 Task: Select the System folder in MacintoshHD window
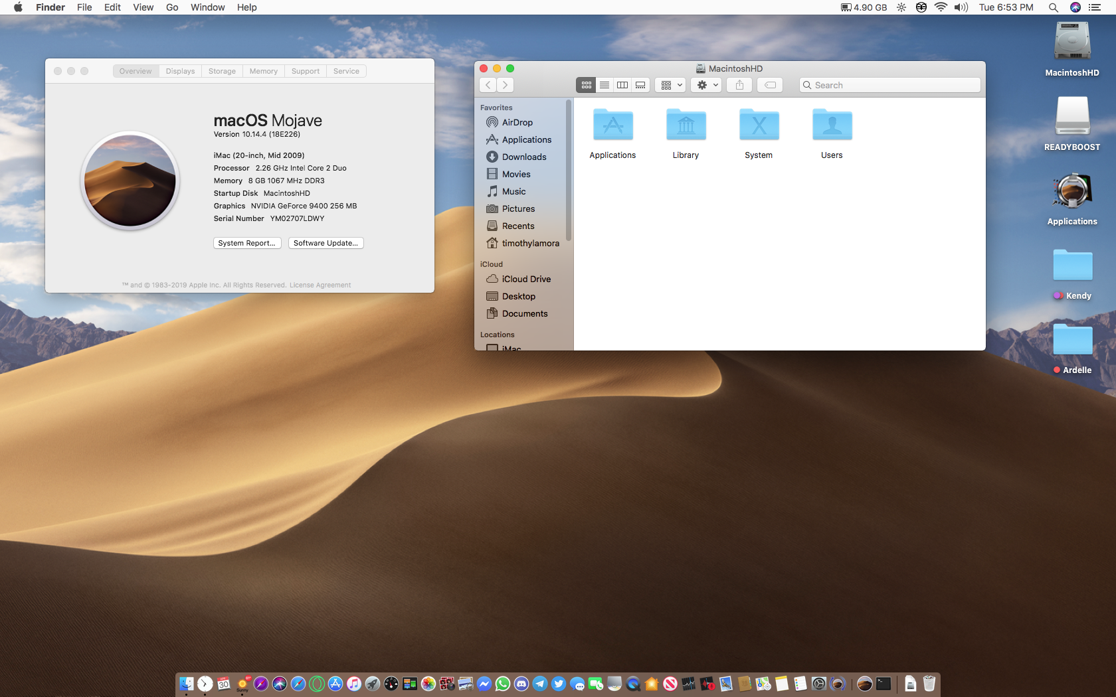click(x=759, y=133)
